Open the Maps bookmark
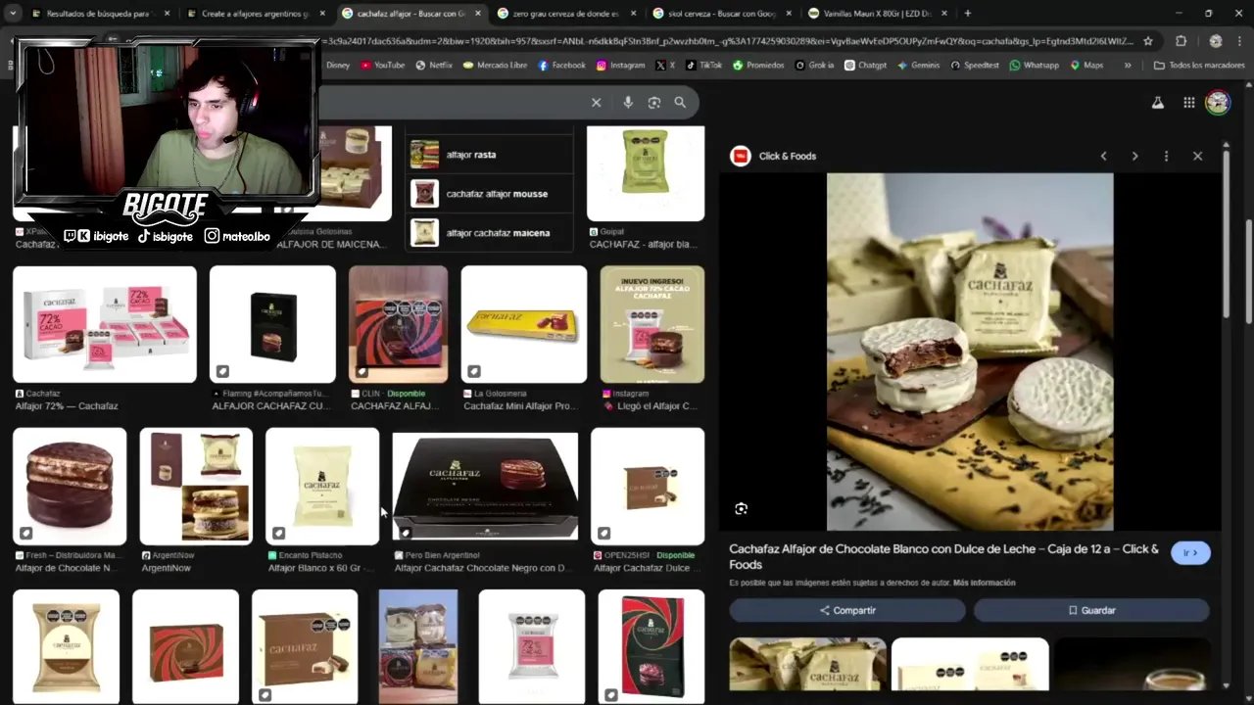This screenshot has width=1254, height=705. click(1086, 66)
